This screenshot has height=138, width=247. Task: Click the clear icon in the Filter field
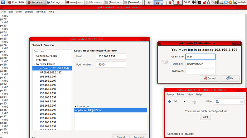[241, 102]
